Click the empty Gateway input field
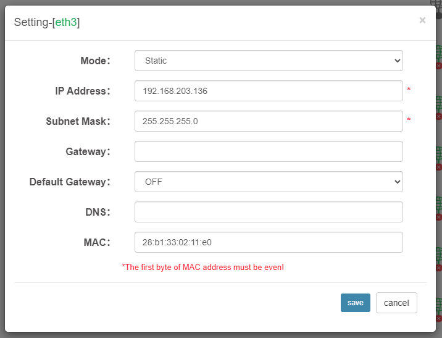The width and height of the screenshot is (442, 338). pos(269,151)
